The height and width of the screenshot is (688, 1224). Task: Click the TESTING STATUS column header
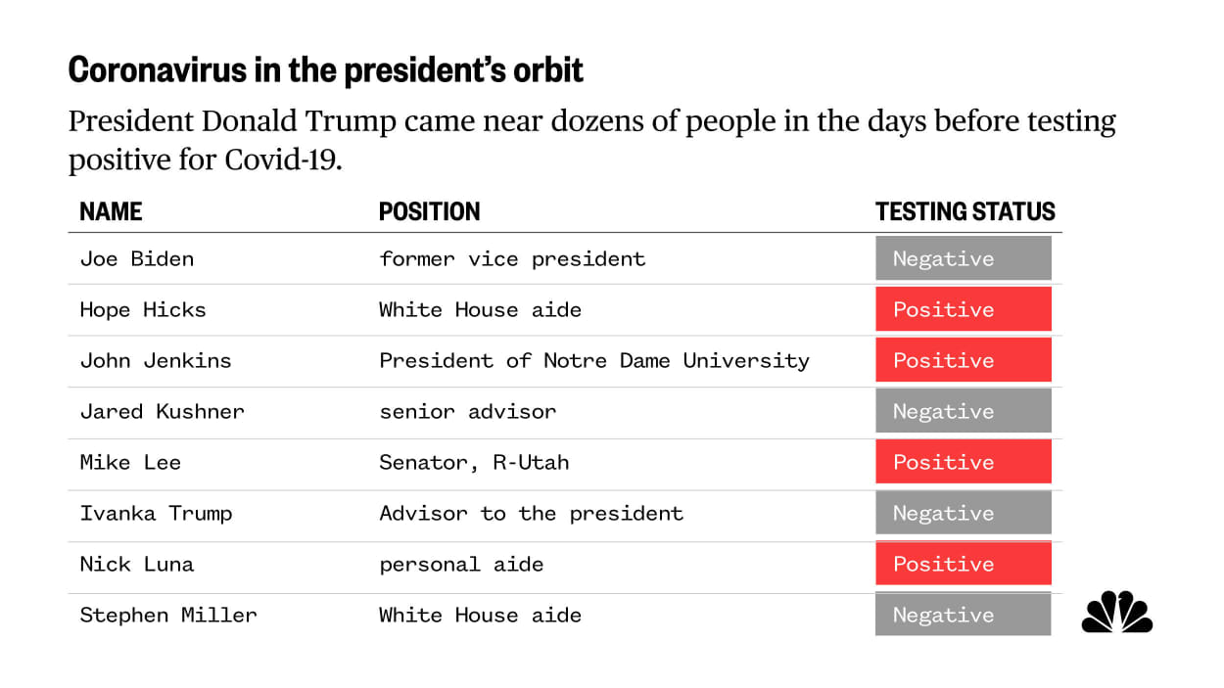click(965, 211)
